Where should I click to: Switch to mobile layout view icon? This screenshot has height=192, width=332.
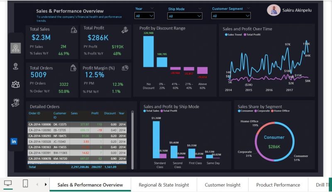(25, 183)
